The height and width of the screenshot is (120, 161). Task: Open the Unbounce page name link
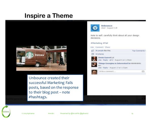click(x=106, y=26)
